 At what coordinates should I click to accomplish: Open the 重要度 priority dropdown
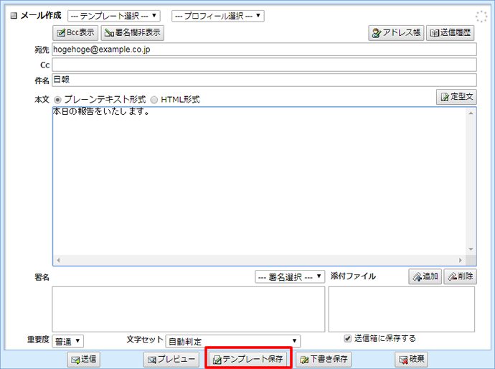(67, 341)
